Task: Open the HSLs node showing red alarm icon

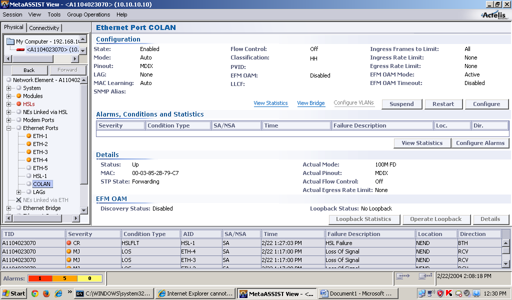Action: point(19,103)
